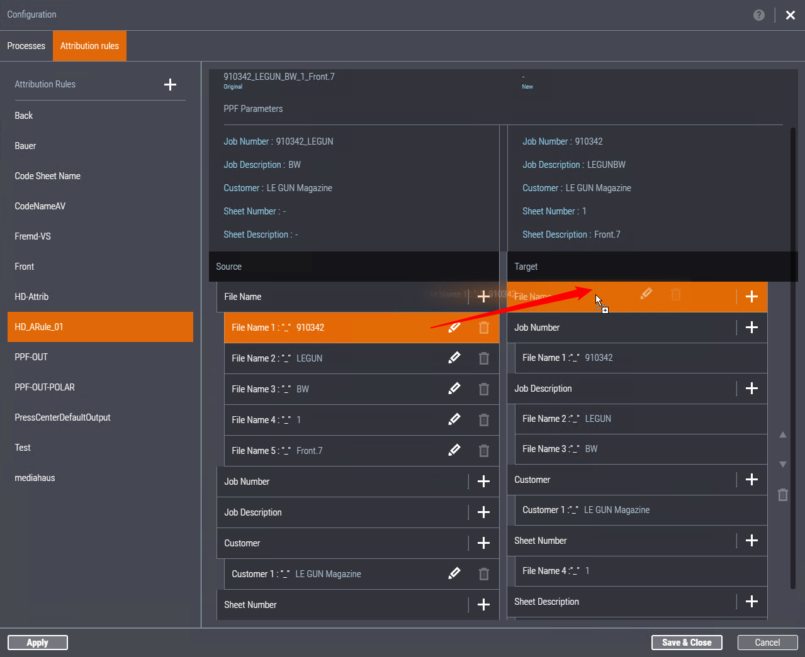Click the Apply button

[x=37, y=643]
